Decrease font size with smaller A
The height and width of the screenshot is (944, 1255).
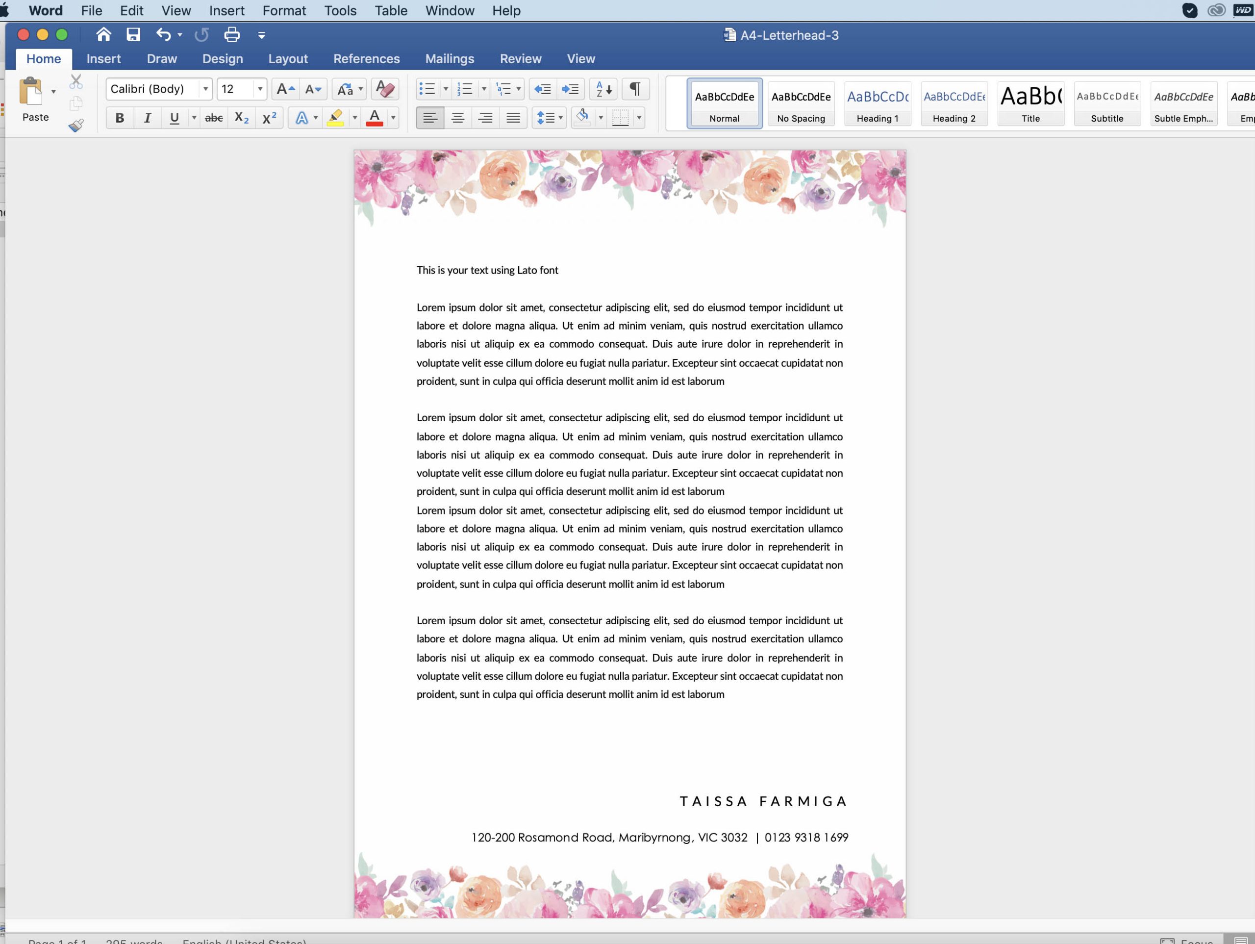(x=313, y=89)
